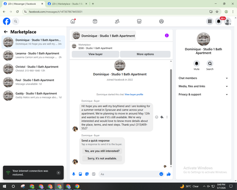This screenshot has height=190, width=237.
Task: Click the More options button
Action: (145, 54)
